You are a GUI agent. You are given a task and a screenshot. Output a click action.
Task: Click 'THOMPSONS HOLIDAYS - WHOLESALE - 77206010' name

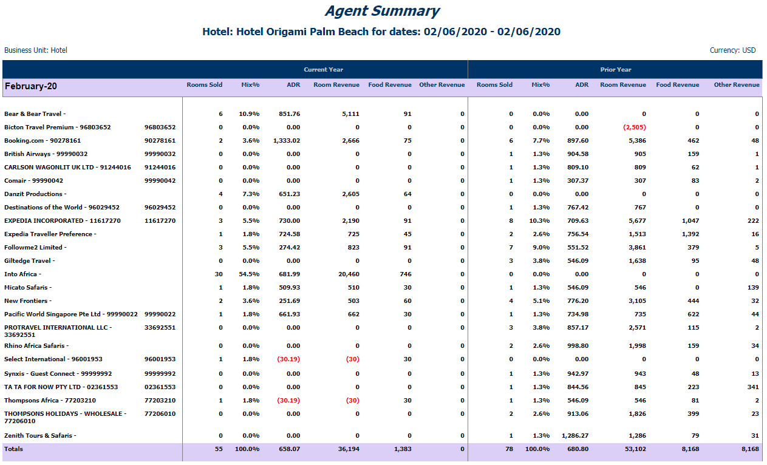pos(66,417)
